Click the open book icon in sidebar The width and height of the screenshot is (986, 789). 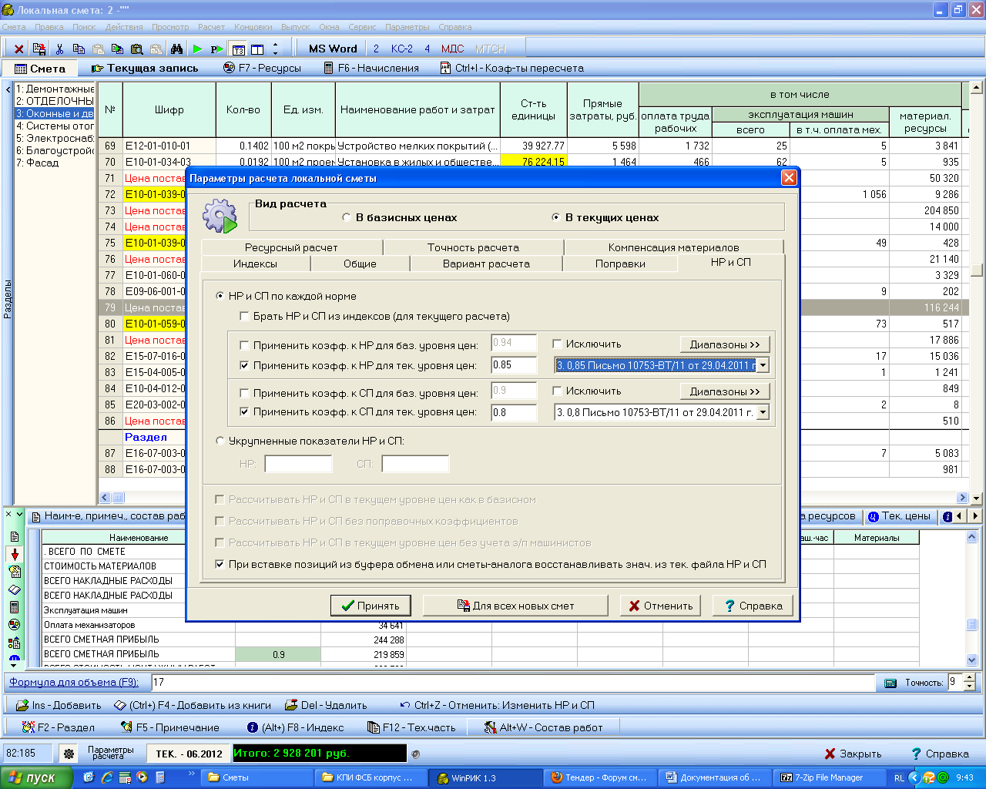pos(15,589)
